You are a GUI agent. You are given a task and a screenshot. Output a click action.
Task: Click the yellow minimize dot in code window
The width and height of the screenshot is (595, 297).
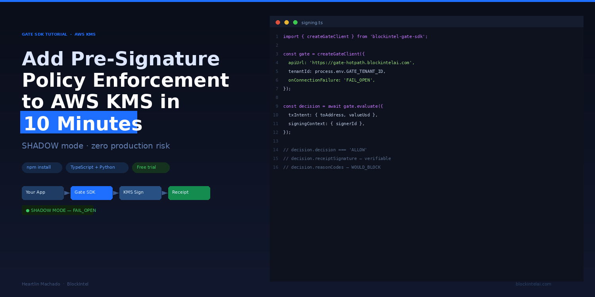pos(286,23)
